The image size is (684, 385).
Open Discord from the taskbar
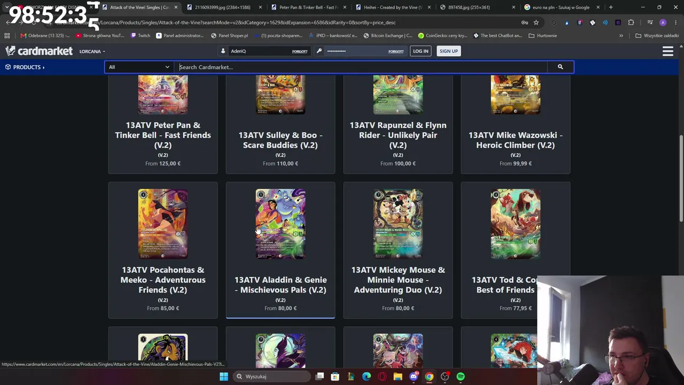coord(413,376)
